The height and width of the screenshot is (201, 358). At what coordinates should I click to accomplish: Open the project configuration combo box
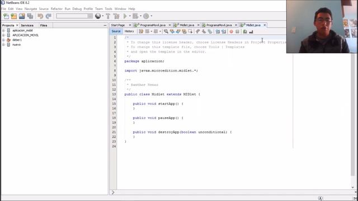tap(74, 16)
